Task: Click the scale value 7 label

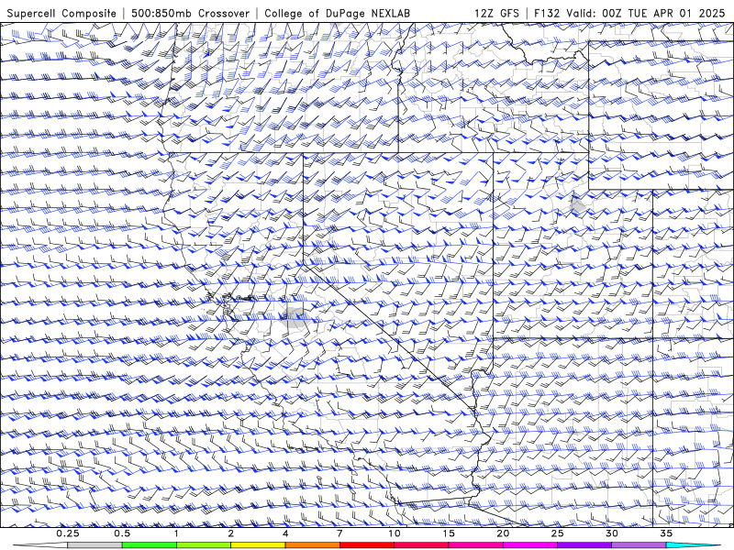Action: pyautogui.click(x=339, y=533)
